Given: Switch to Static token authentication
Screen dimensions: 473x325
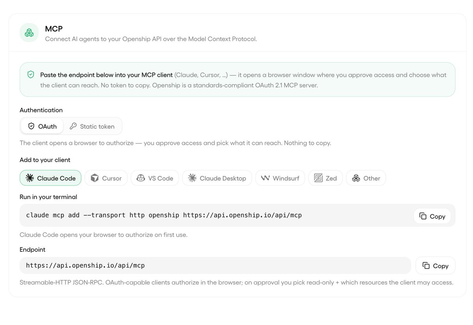Looking at the screenshot, I should pyautogui.click(x=92, y=126).
